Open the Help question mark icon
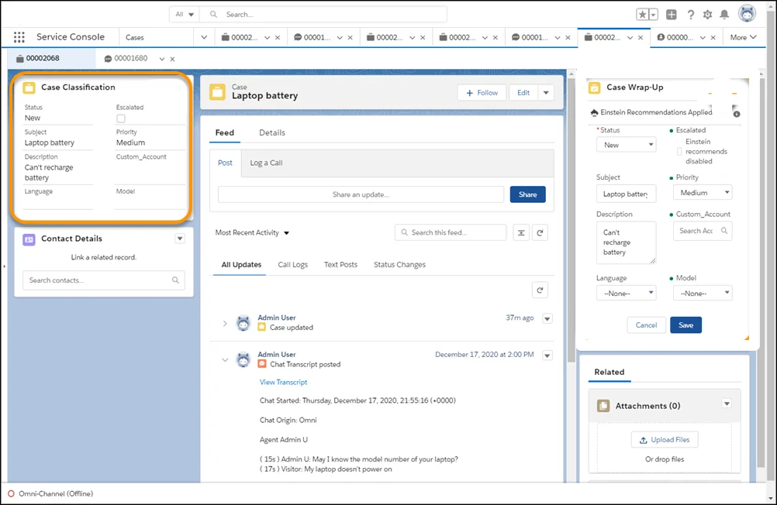The width and height of the screenshot is (777, 505). coord(691,15)
